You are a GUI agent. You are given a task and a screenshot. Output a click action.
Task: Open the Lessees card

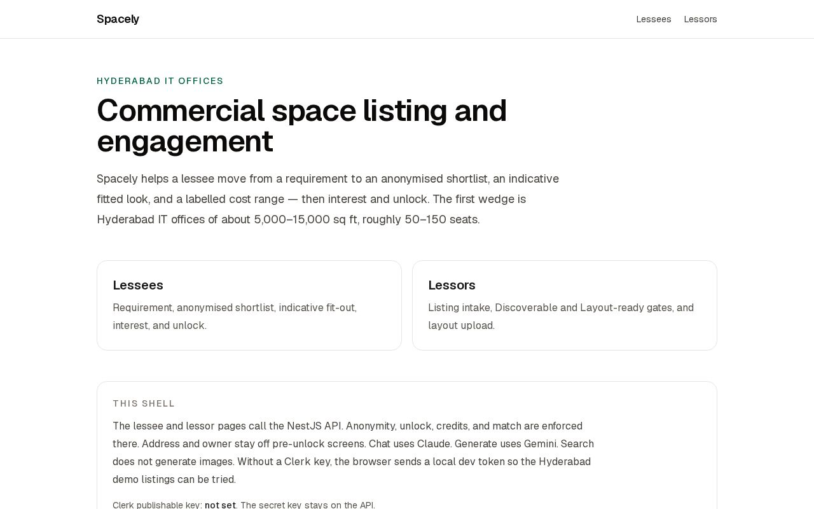click(x=249, y=305)
